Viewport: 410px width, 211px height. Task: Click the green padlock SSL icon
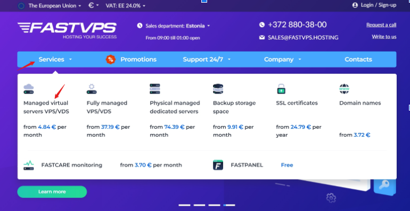281,89
